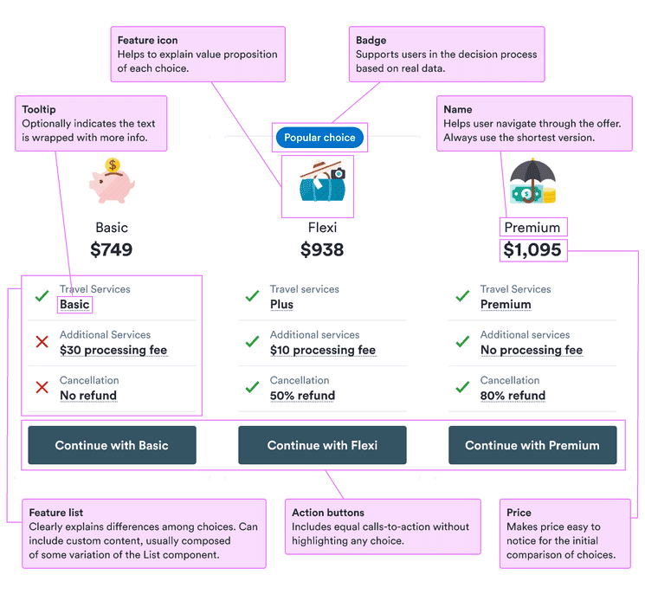This screenshot has width=645, height=594.
Task: Open the $10 processing fee tooltip
Action: click(322, 350)
